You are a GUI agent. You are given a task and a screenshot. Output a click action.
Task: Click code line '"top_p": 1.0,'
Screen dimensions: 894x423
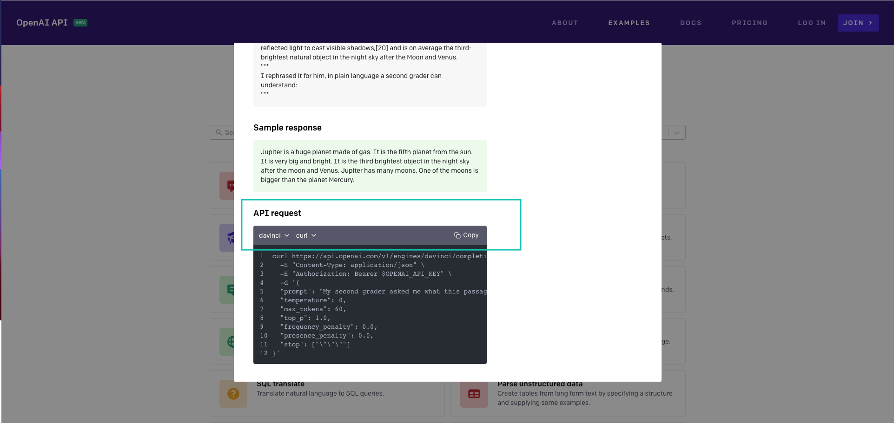305,318
